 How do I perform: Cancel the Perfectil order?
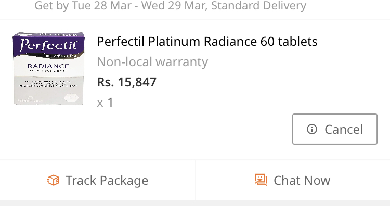click(x=335, y=129)
